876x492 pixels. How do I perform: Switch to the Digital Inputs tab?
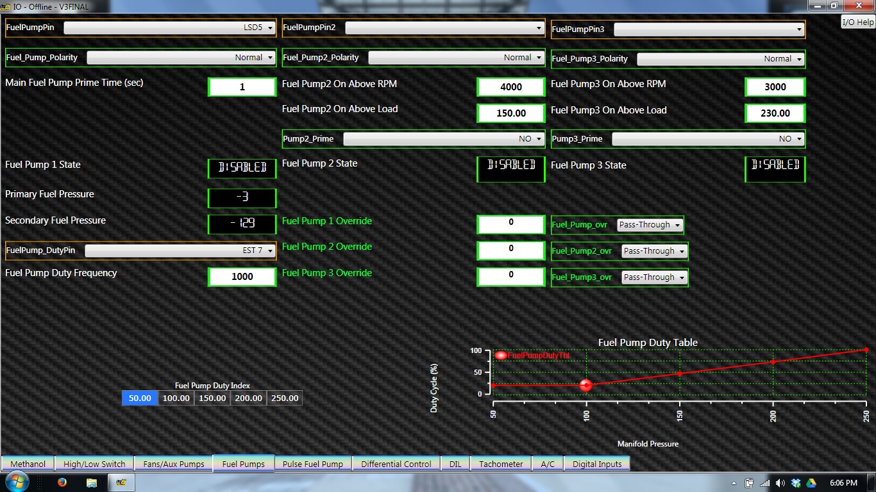[x=596, y=463]
